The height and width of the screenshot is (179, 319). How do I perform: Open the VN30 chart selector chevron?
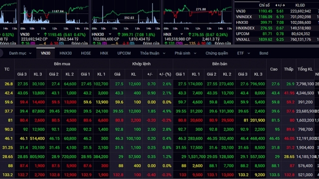(x=38, y=34)
